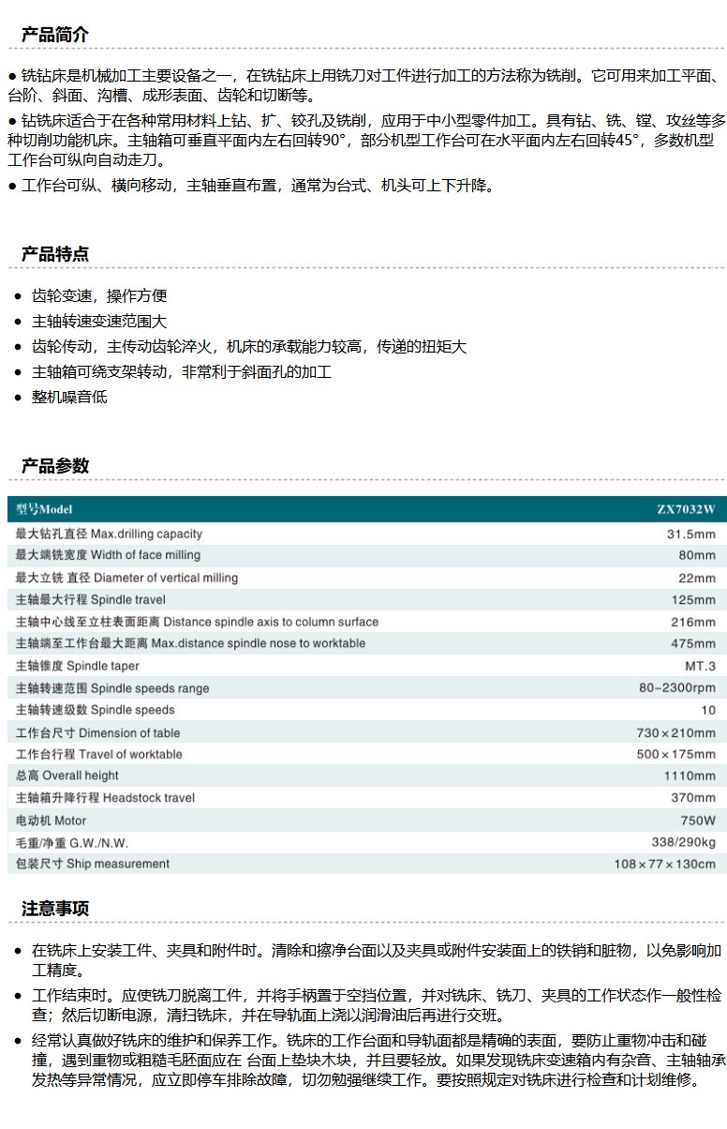Click the 注意事项 section heading
The image size is (727, 1129).
pos(55,909)
